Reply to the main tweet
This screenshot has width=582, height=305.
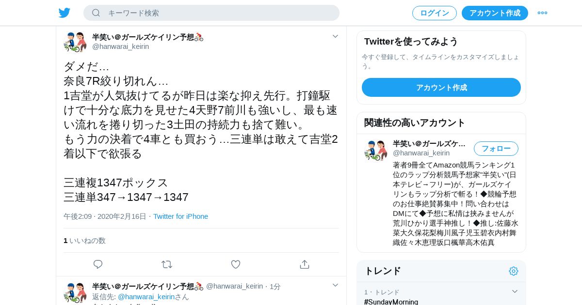click(98, 264)
